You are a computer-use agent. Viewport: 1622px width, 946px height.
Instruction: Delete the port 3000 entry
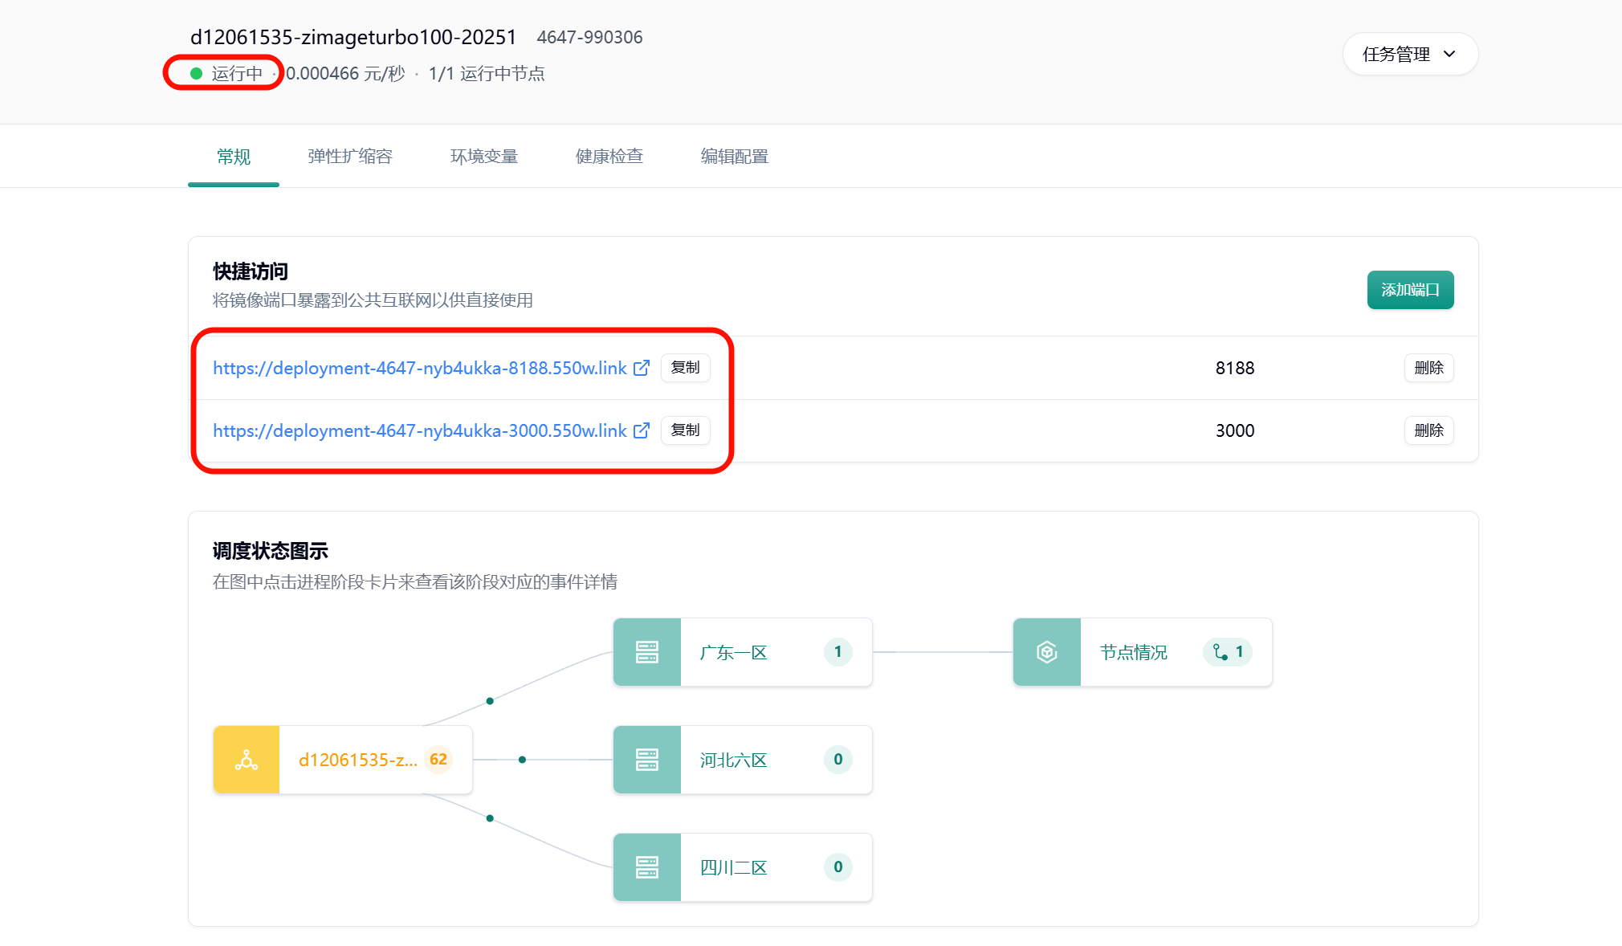(x=1428, y=430)
